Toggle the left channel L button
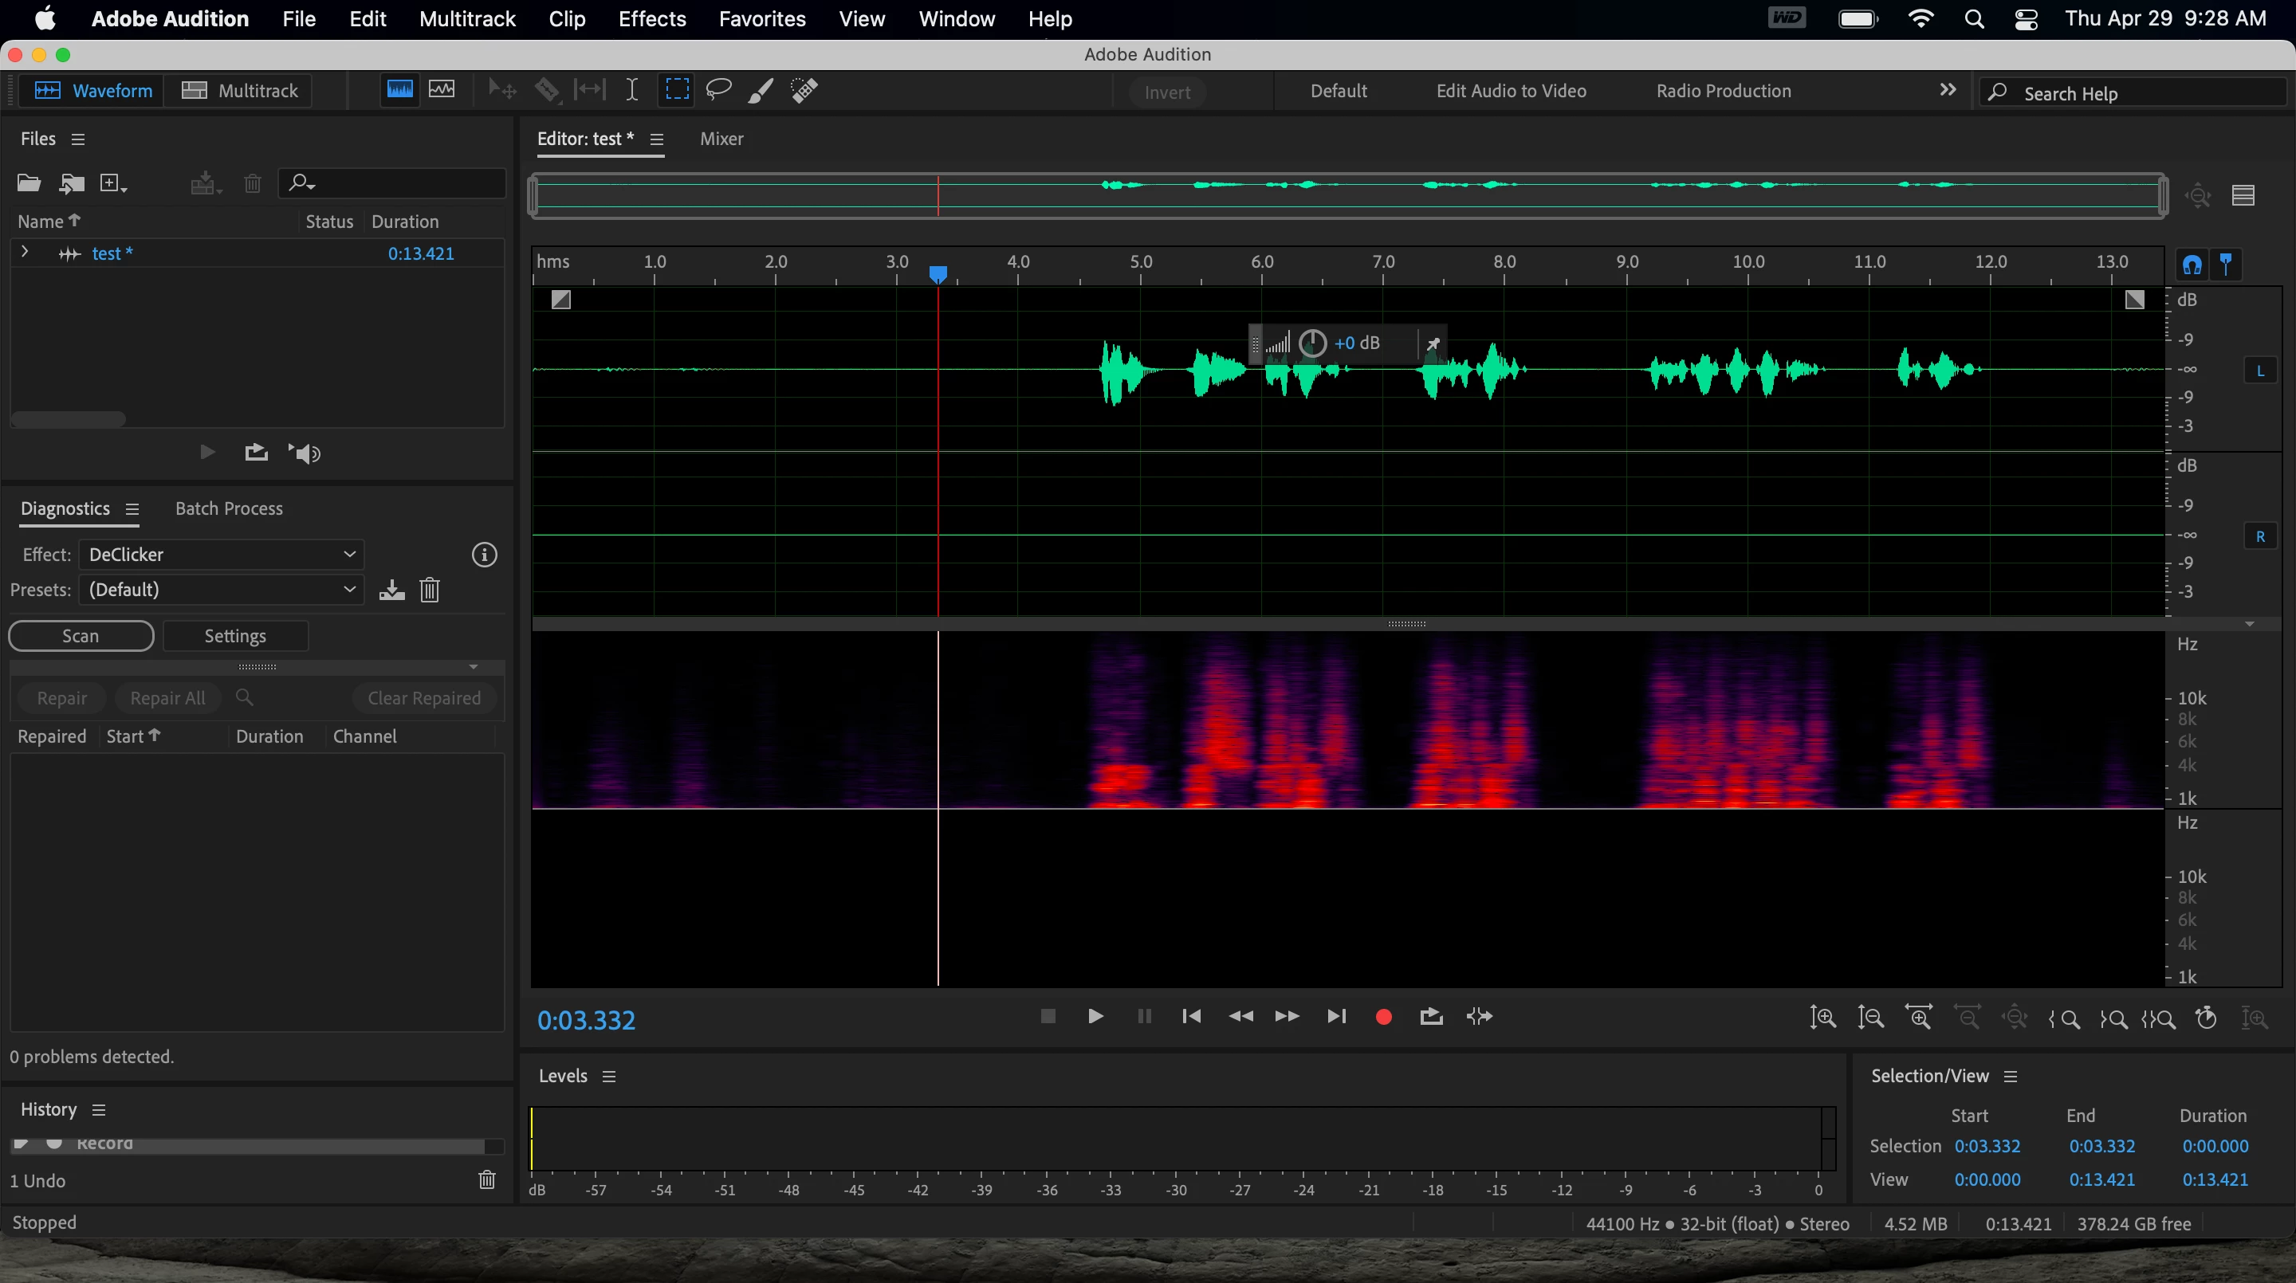 coord(2259,371)
